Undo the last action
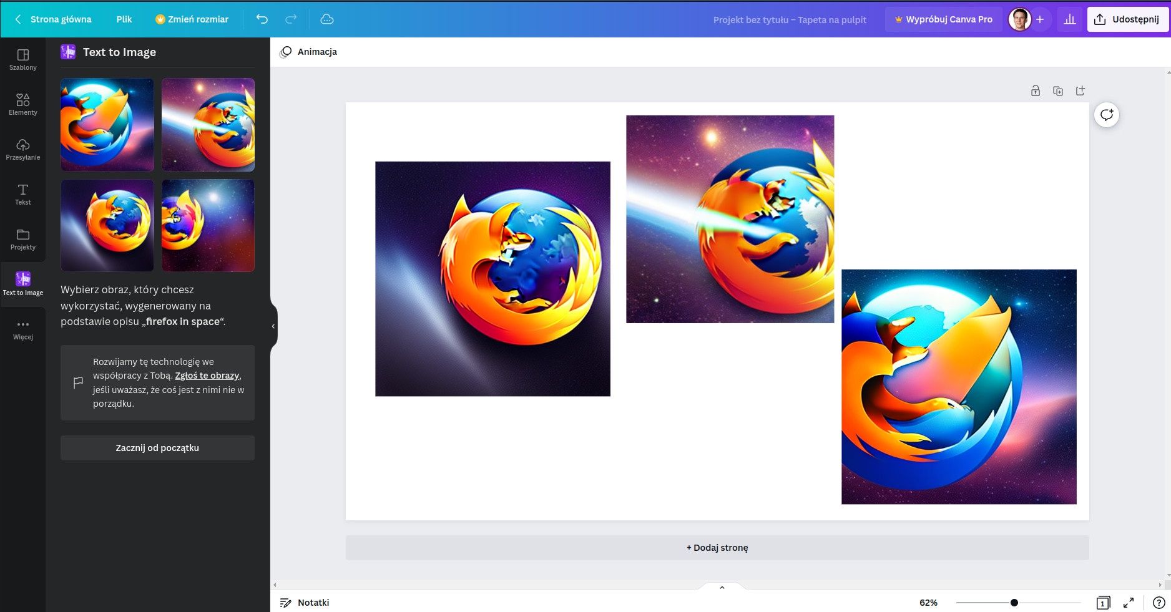 (262, 19)
